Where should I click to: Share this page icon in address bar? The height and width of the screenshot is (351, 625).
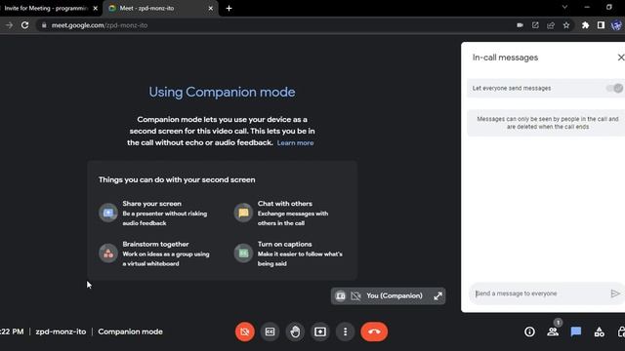[x=551, y=25]
